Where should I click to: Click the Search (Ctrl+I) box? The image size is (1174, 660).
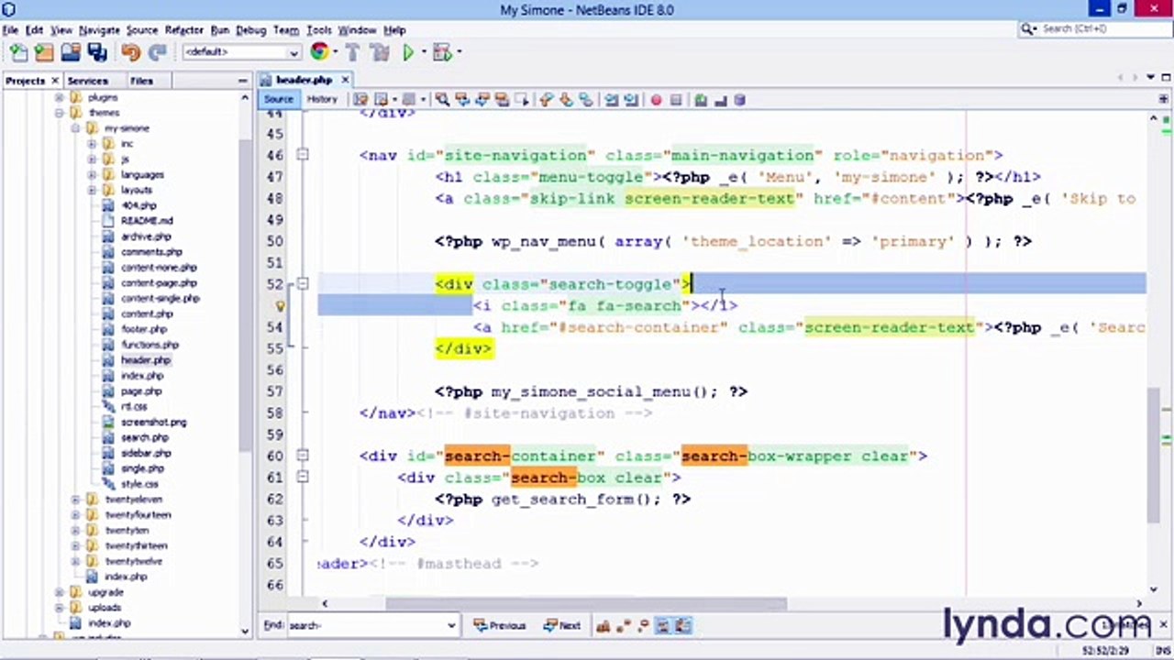pos(1094,29)
